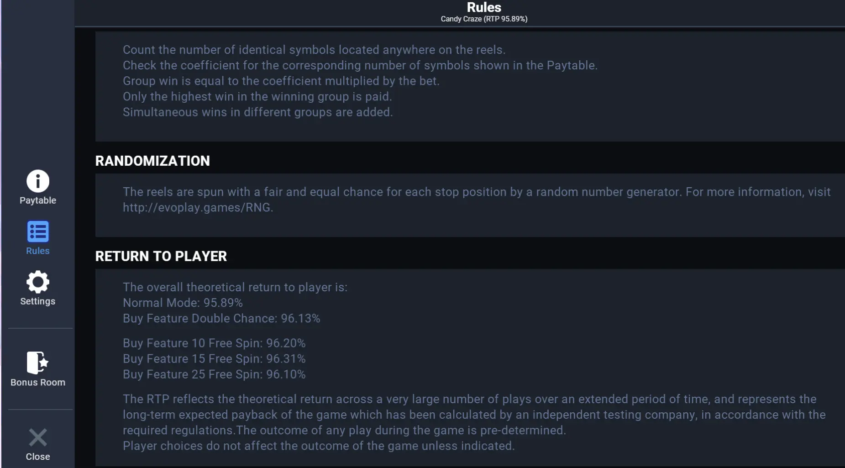Click the 'Only the highest win' rule text

pyautogui.click(x=257, y=96)
